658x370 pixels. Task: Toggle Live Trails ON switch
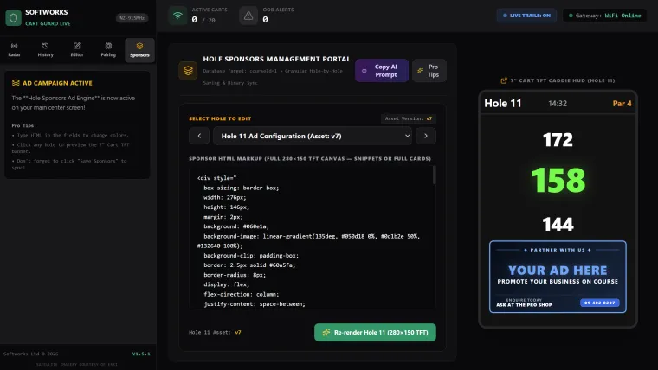pos(526,16)
